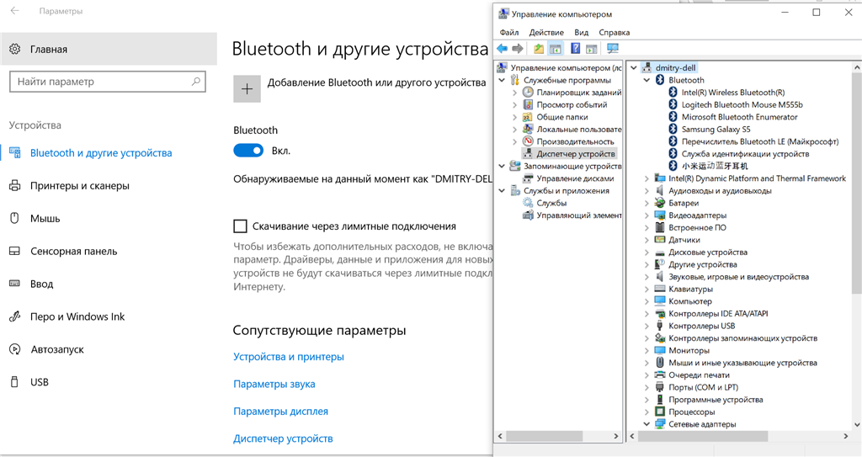Collapse Сетевые адаптеры category
Image resolution: width=862 pixels, height=457 pixels.
(647, 424)
